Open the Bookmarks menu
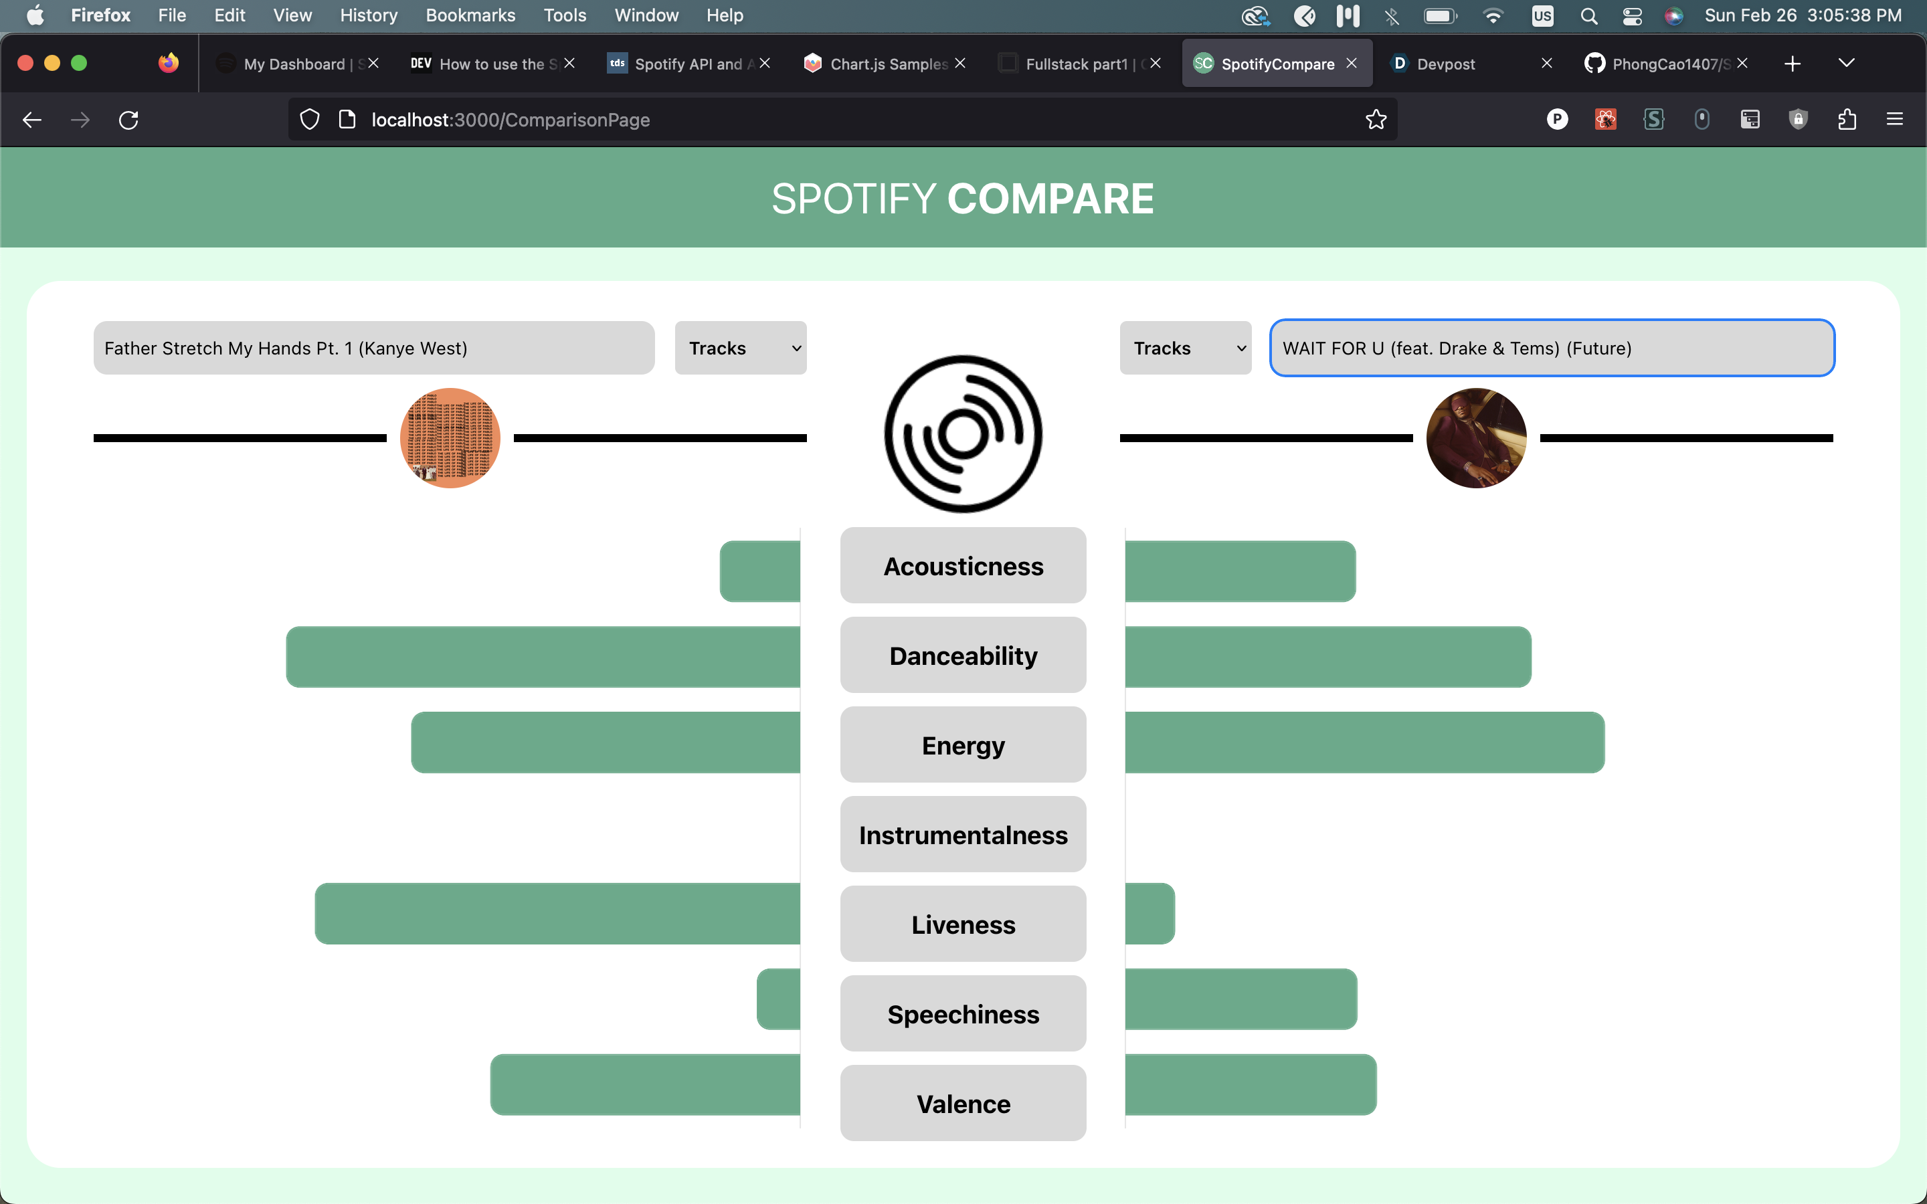1927x1204 pixels. (x=470, y=15)
